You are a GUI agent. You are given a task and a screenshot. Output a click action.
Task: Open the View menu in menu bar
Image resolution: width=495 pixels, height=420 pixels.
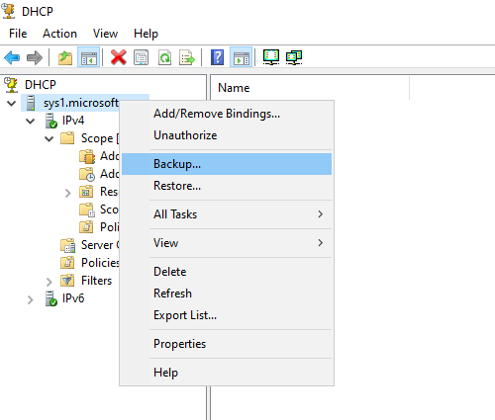tap(105, 34)
